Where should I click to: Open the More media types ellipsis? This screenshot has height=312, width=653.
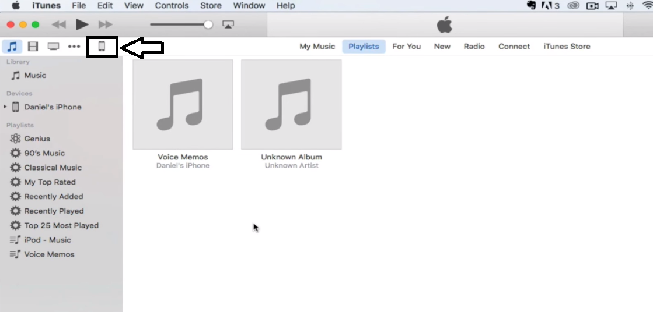point(74,47)
